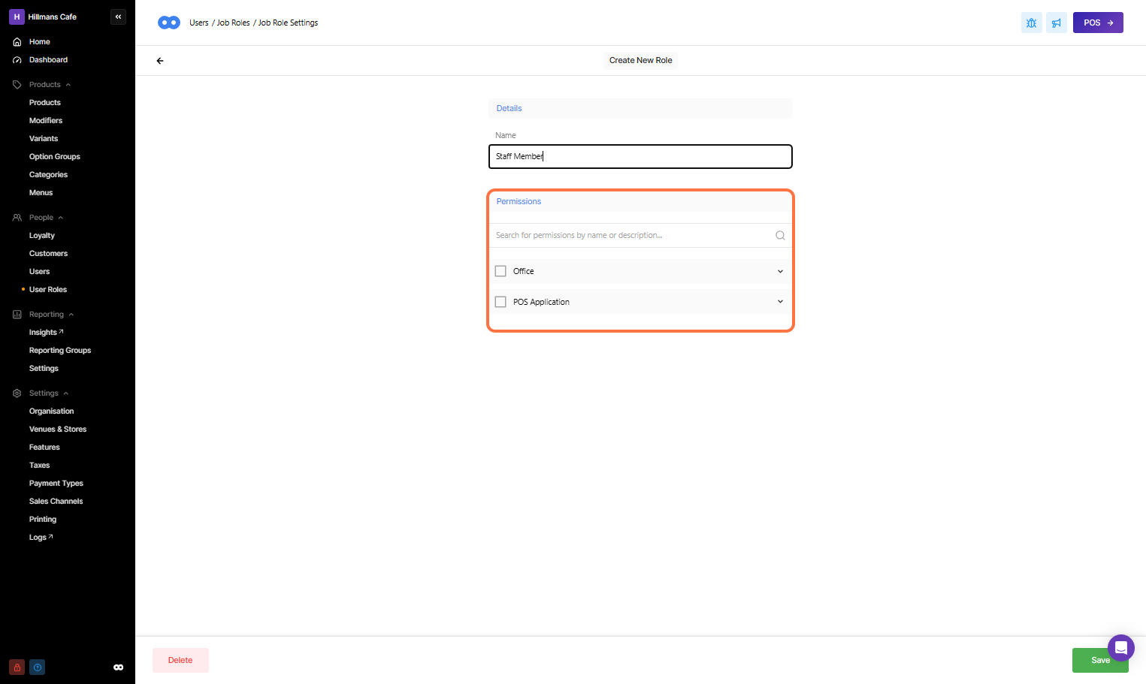Viewport: 1146px width, 684px height.
Task: Click the bug report icon
Action: tap(1031, 23)
